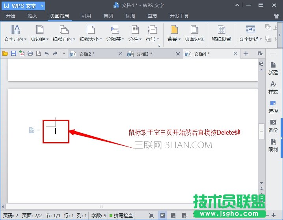Switch to page layout view in status bar
The width and height of the screenshot is (283, 220).
coord(162,215)
